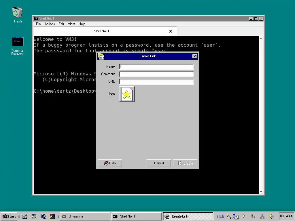Launch the third quick-launch icon on the taskbar
Image resolution: width=295 pixels, height=221 pixels.
[43, 216]
